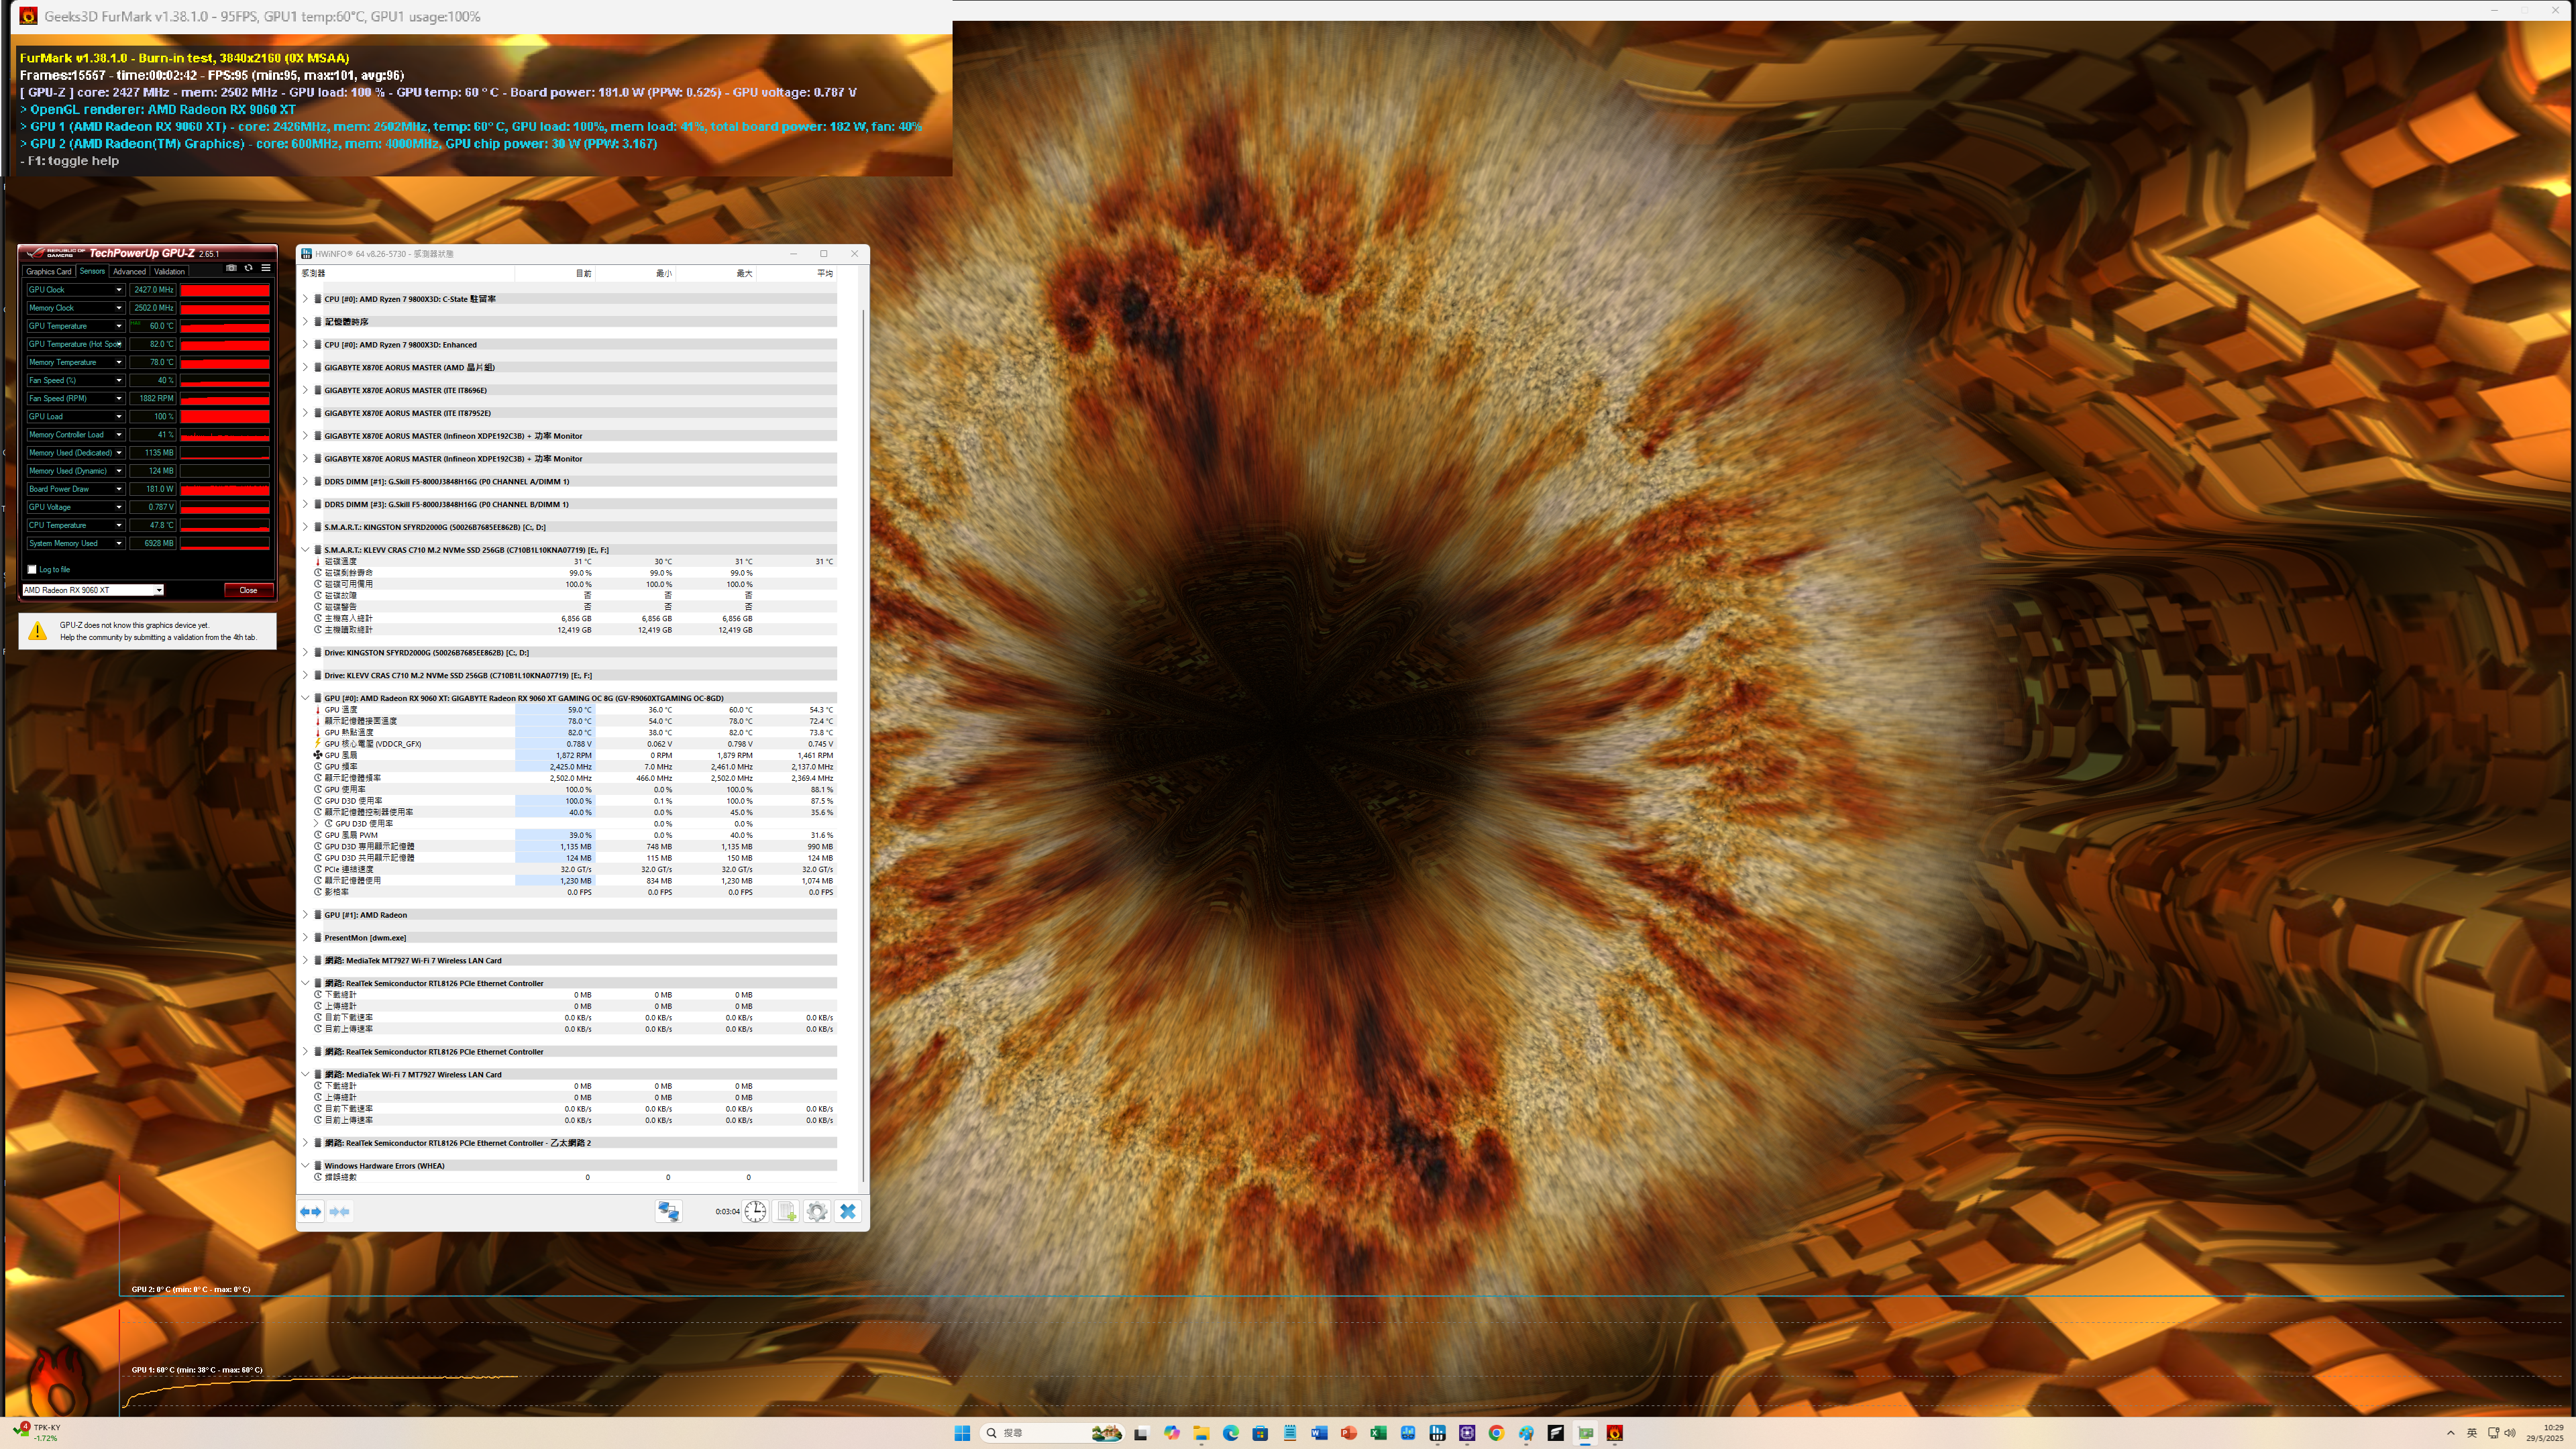Collapse GPU [#0] AMD Radeon RX 9060 XT group

point(306,698)
